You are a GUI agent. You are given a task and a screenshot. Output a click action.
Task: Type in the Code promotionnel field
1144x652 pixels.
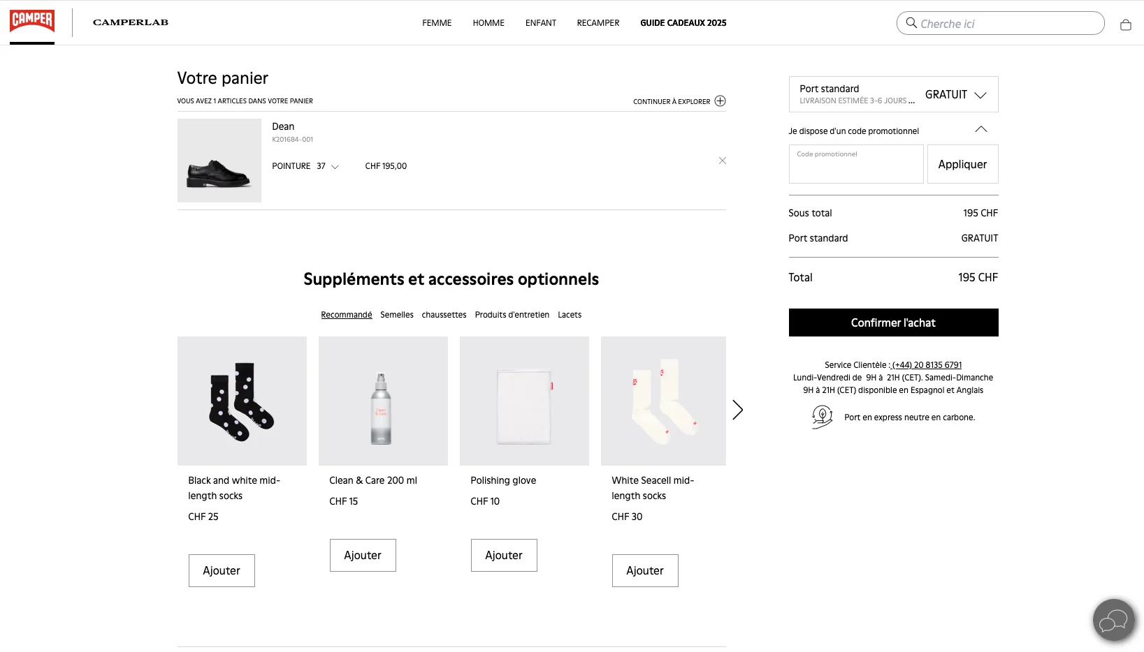coord(855,164)
